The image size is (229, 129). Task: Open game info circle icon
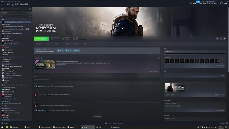click(x=221, y=39)
